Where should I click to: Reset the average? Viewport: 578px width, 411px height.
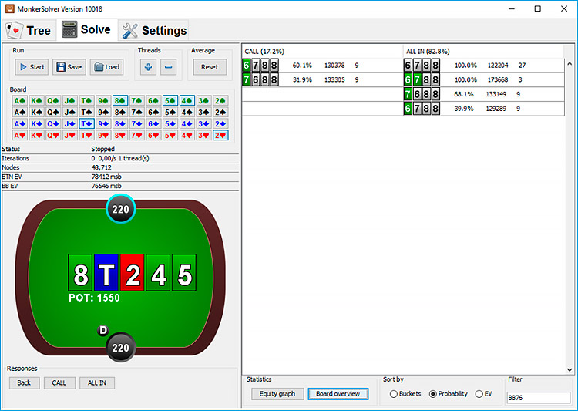(210, 67)
